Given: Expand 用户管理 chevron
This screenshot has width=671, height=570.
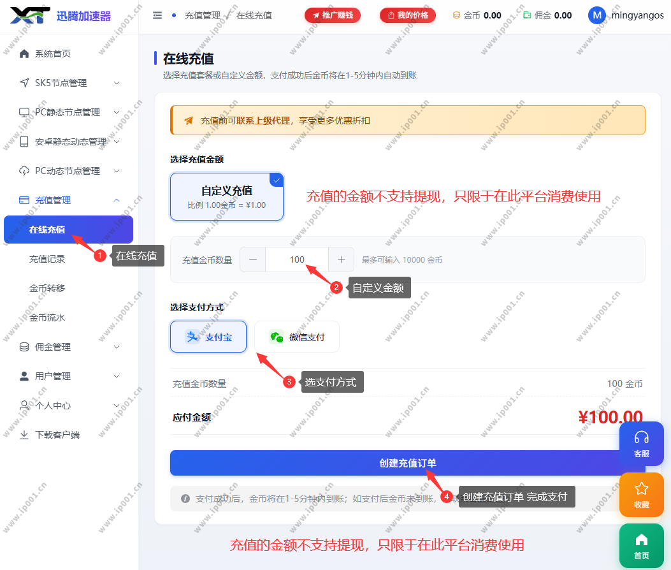Looking at the screenshot, I should 117,376.
